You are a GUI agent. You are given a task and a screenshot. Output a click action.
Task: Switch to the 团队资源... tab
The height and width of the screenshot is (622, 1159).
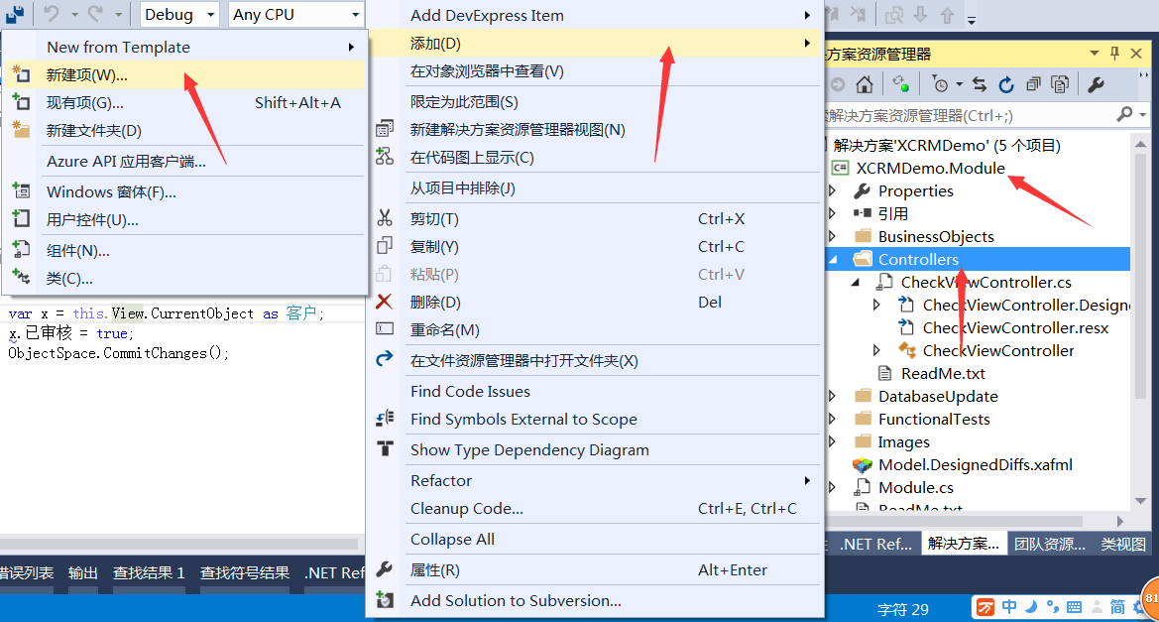(1050, 545)
